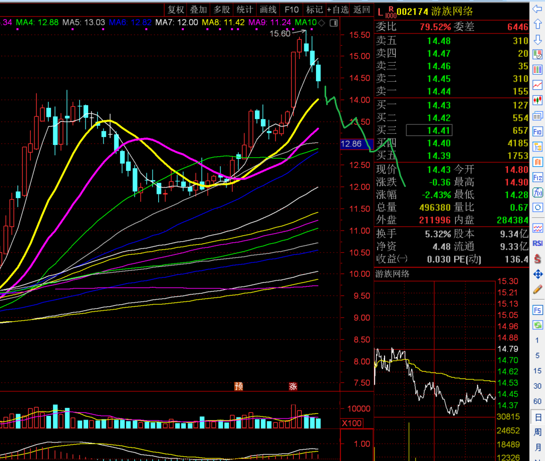Click the 买五 price 14.39
The height and width of the screenshot is (461, 545).
coord(439,156)
